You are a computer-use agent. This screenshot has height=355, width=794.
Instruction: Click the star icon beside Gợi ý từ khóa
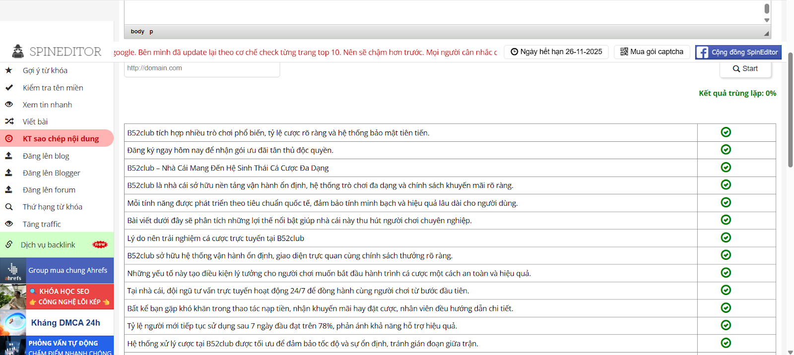pos(8,70)
